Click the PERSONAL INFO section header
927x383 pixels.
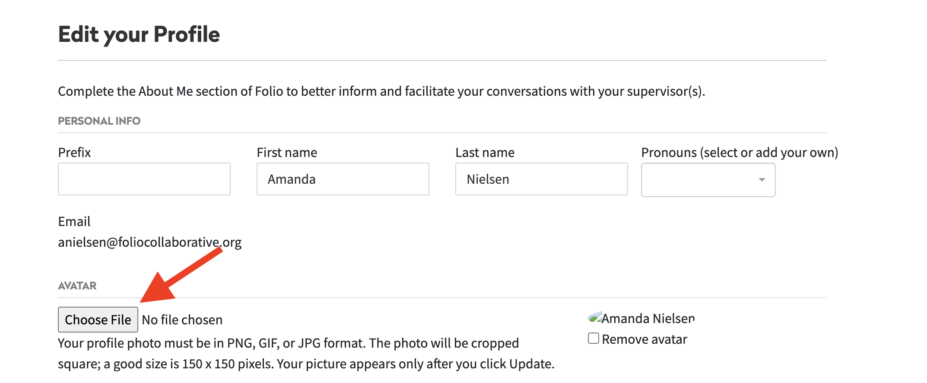(99, 121)
